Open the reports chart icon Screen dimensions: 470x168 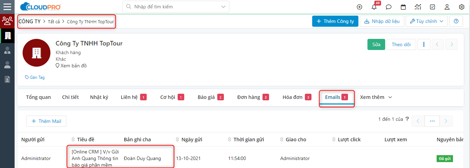pyautogui.click(x=418, y=7)
